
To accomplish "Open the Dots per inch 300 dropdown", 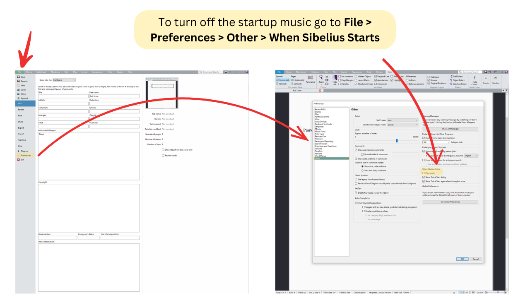I will [x=436, y=142].
